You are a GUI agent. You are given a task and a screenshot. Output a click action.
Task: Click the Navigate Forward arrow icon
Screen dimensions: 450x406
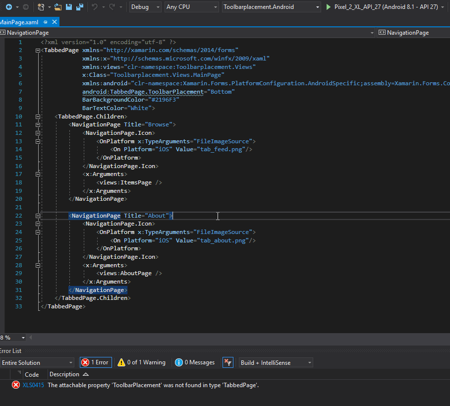pyautogui.click(x=26, y=7)
